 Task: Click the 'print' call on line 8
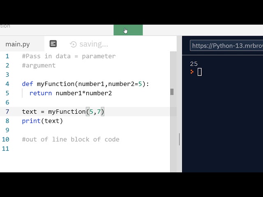(x=31, y=121)
